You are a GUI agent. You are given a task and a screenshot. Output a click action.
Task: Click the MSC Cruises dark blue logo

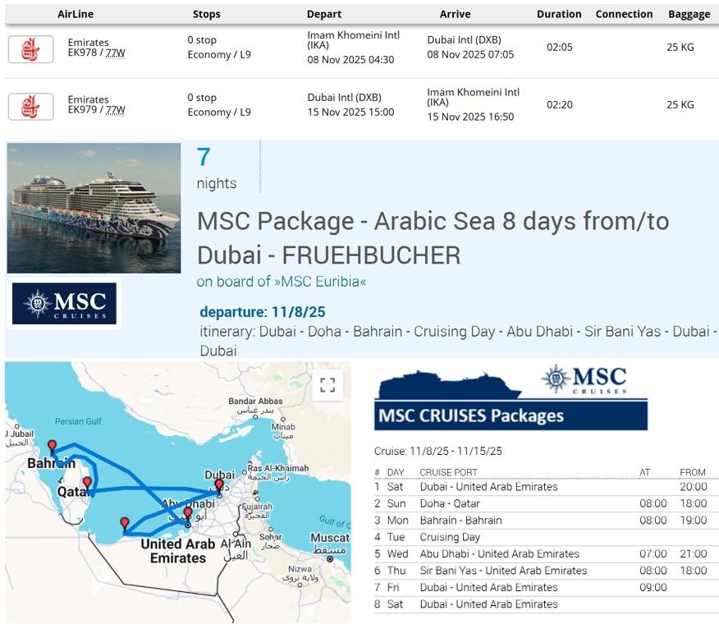[x=64, y=304]
